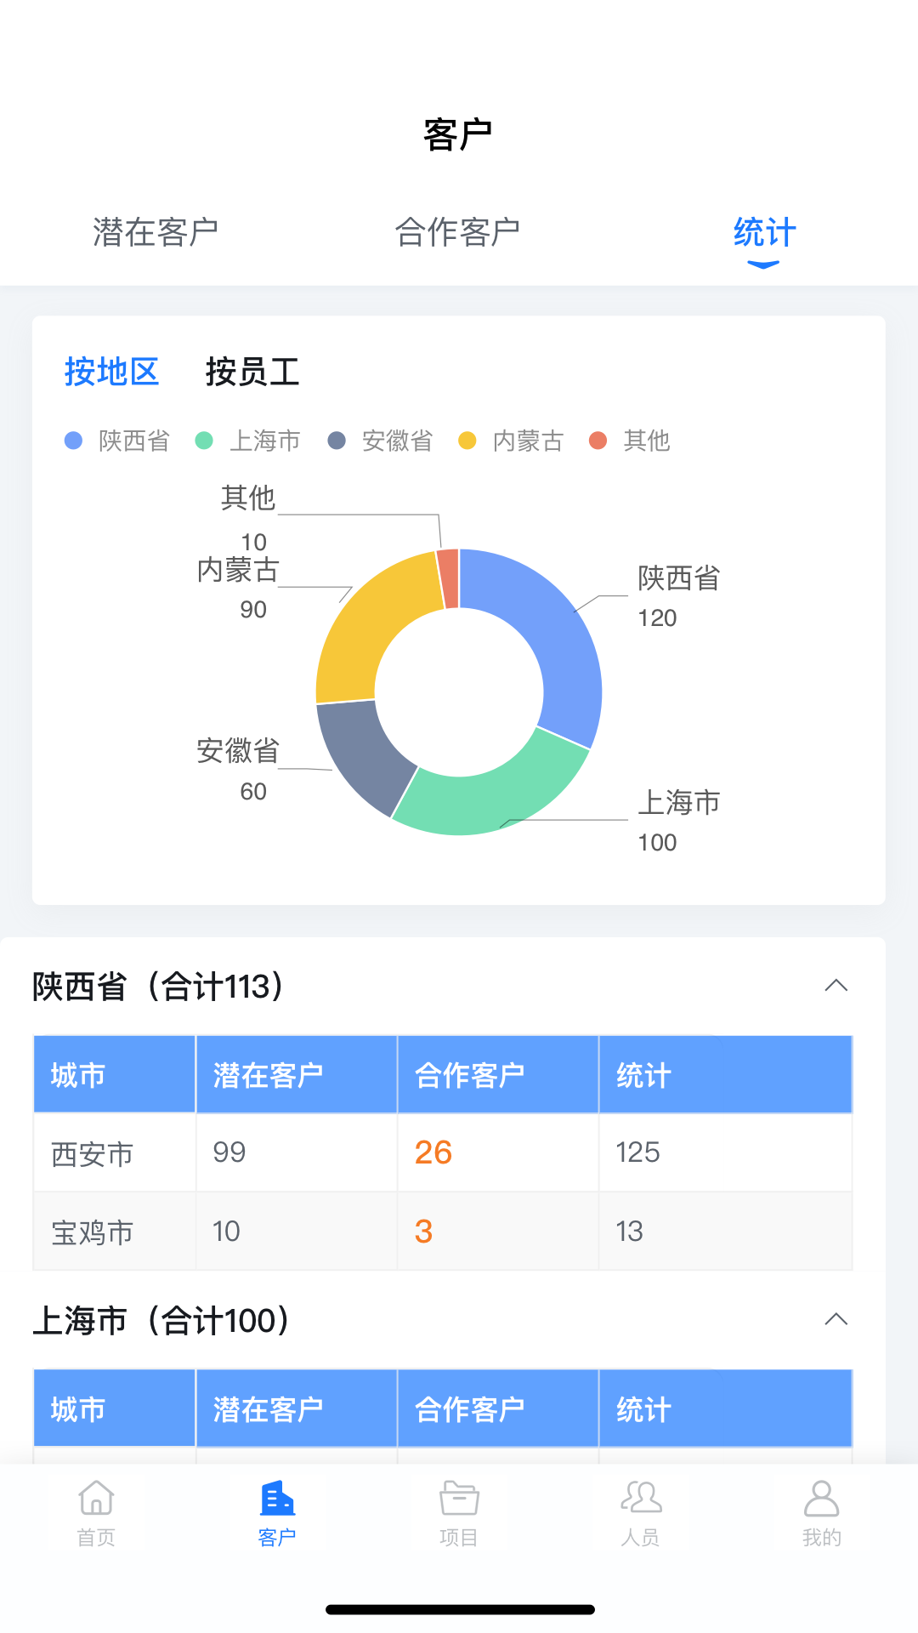Show statistics 按员工

coord(252,373)
